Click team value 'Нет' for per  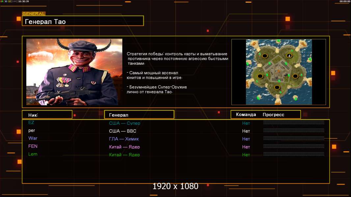point(246,131)
